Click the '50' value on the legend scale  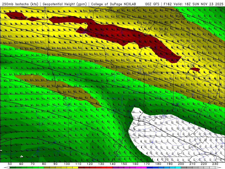coord(10,164)
